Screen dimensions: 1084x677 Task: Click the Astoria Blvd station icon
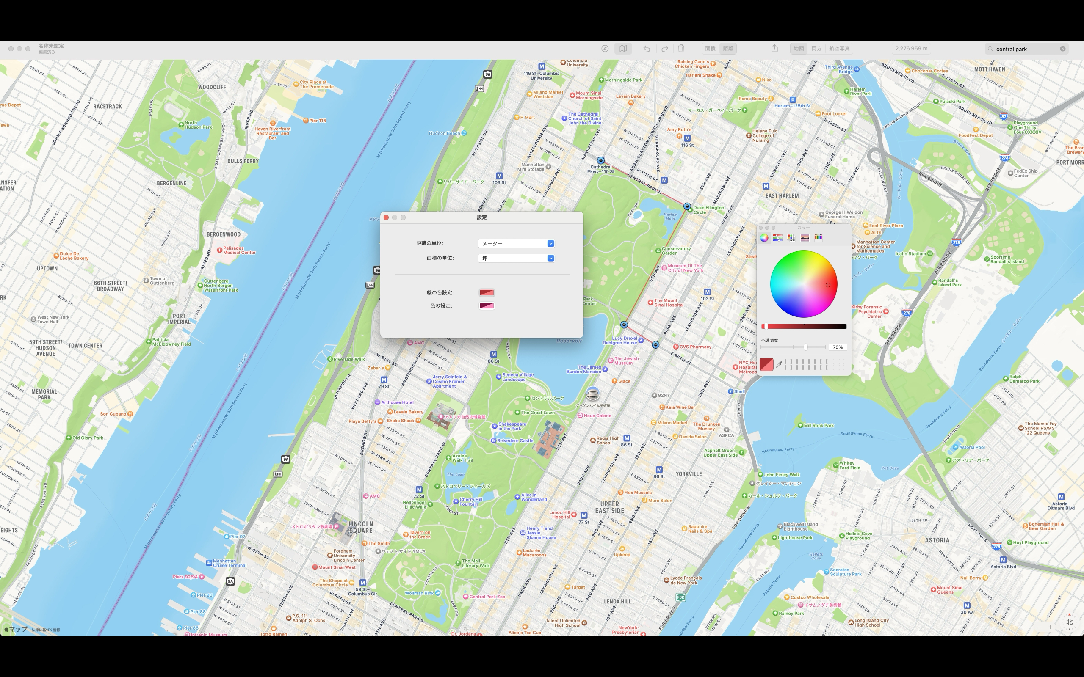click(x=1004, y=560)
